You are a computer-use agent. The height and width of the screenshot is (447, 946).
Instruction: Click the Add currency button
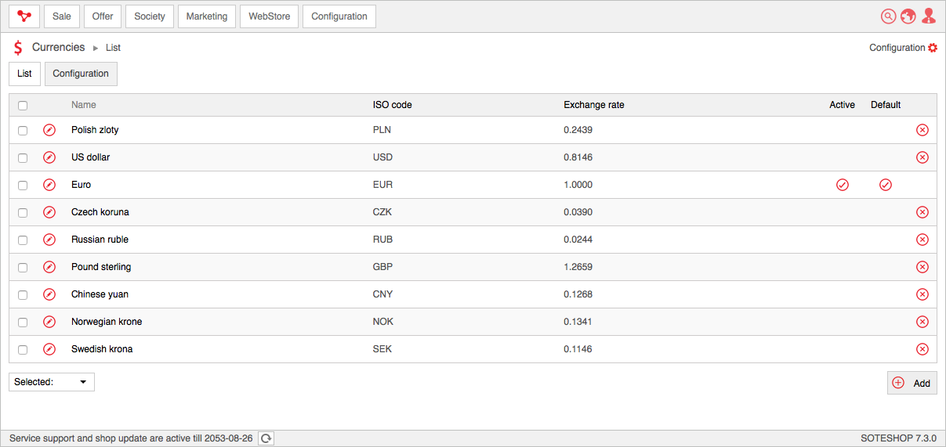pos(912,383)
